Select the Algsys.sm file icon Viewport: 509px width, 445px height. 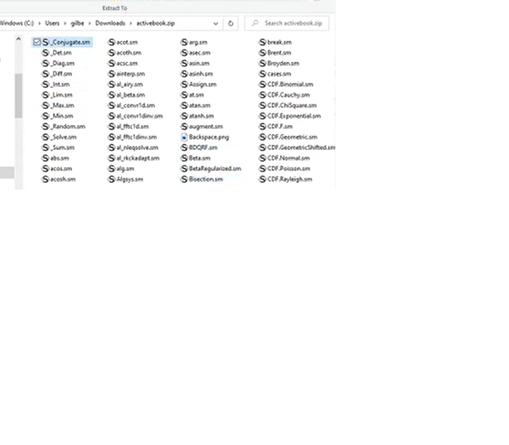pyautogui.click(x=112, y=179)
